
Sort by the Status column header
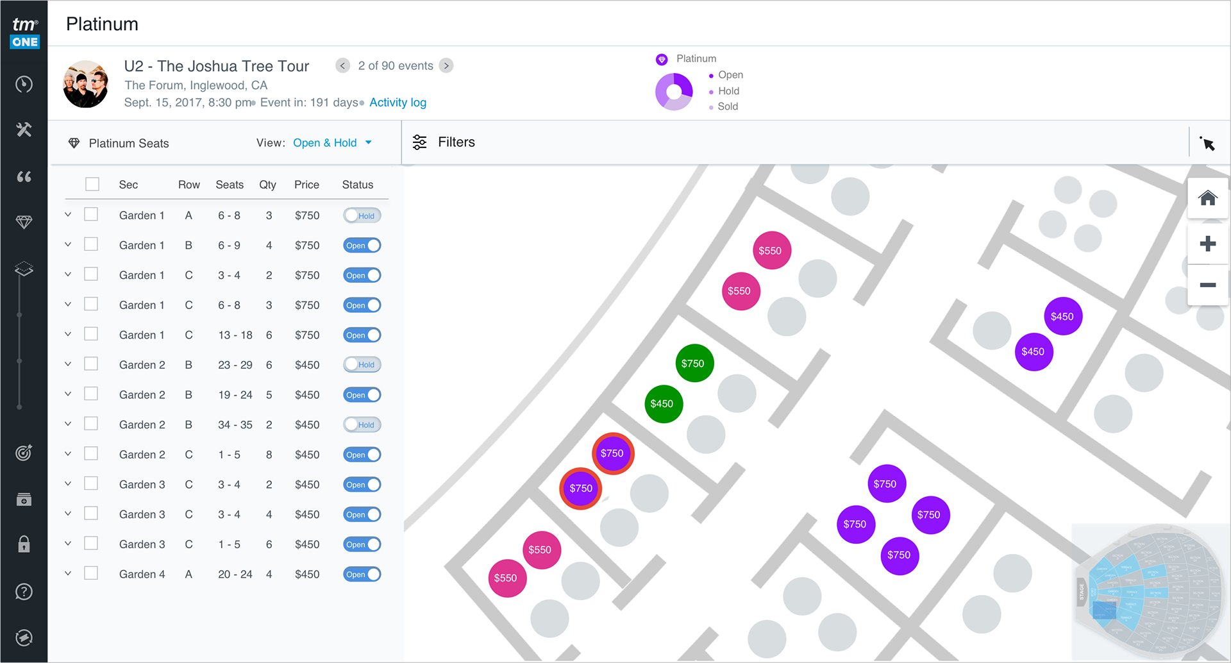358,185
